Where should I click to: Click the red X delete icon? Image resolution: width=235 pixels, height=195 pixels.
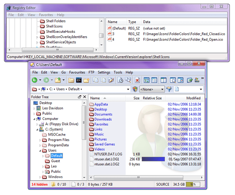pos(137,80)
